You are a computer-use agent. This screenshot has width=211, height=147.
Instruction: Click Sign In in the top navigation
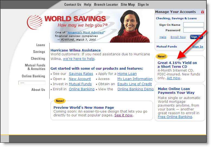click(x=143, y=5)
